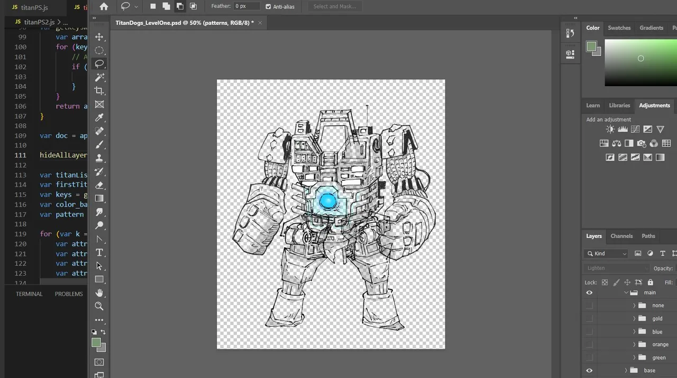Select the Brush tool
677x378 pixels.
99,144
